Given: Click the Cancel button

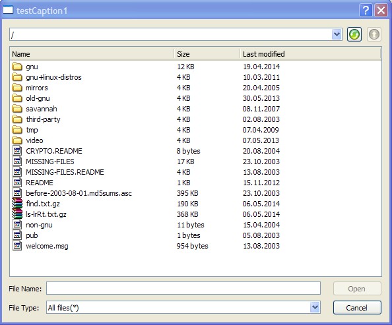Looking at the screenshot, I should (x=357, y=307).
